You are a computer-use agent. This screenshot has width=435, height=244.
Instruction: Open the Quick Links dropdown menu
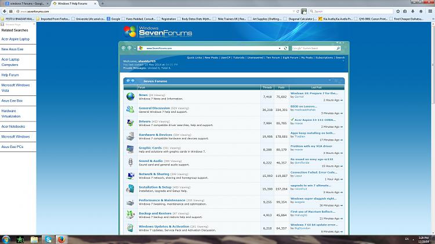(194, 58)
